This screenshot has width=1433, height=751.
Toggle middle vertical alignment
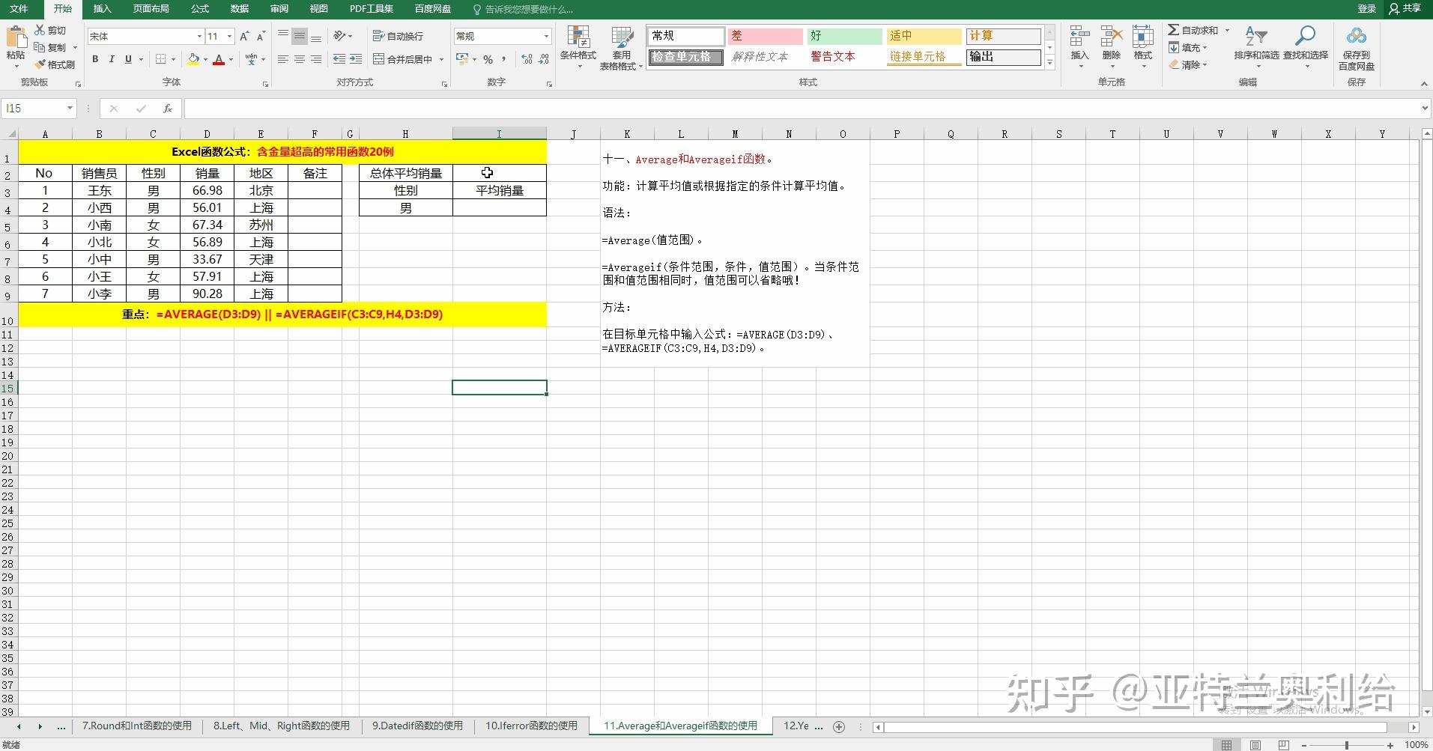(299, 36)
